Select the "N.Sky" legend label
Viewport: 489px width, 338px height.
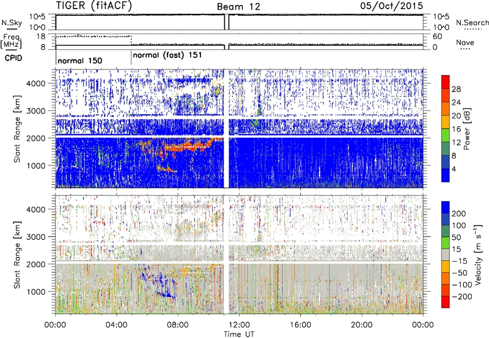point(12,23)
